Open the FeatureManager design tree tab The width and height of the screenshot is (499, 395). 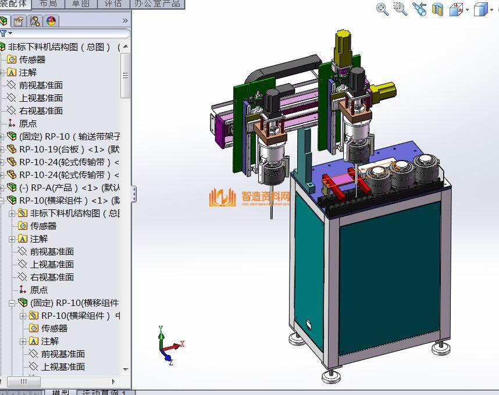click(4, 22)
